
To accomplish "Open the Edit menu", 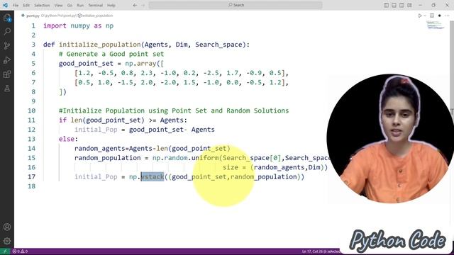I will [x=26, y=5].
